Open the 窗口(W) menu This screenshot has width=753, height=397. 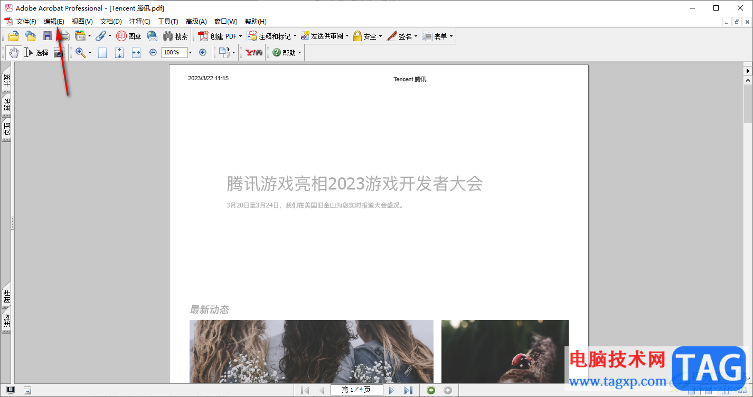pos(225,22)
